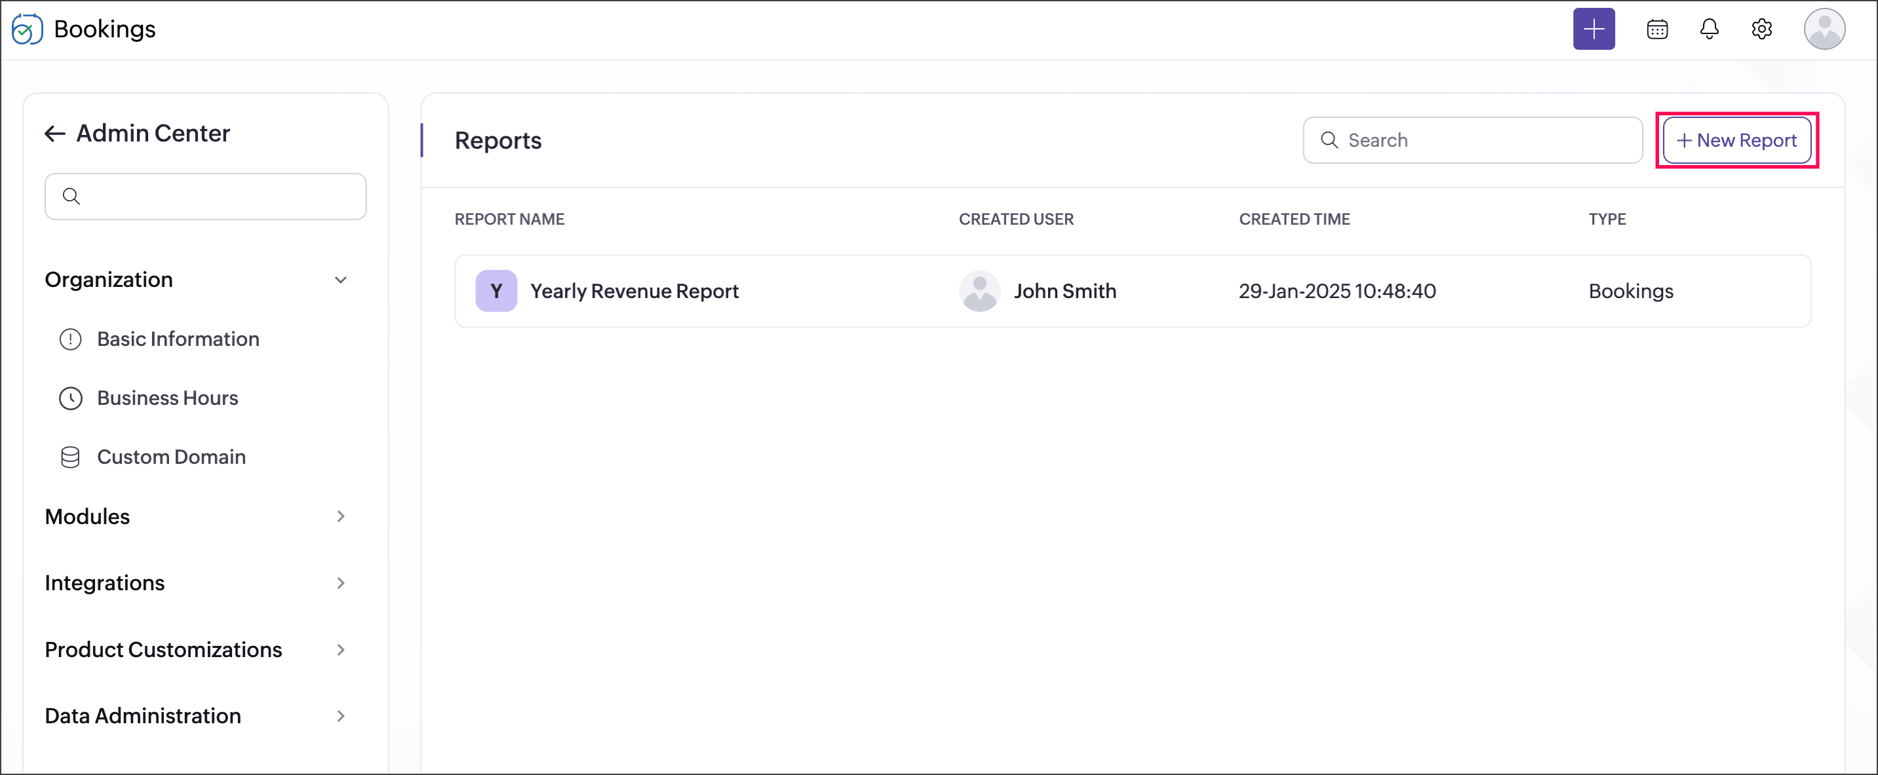The width and height of the screenshot is (1878, 775).
Task: Expand Data Administration chevron
Action: [x=340, y=716]
